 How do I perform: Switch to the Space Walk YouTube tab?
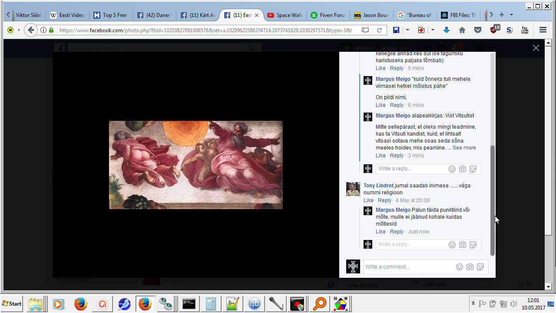(x=284, y=15)
